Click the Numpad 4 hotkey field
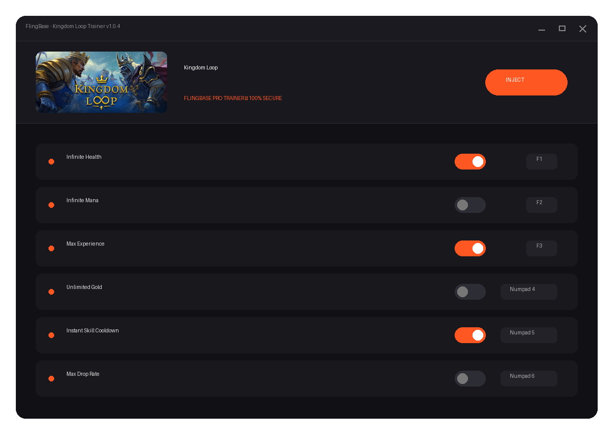This screenshot has height=434, width=613. (529, 292)
